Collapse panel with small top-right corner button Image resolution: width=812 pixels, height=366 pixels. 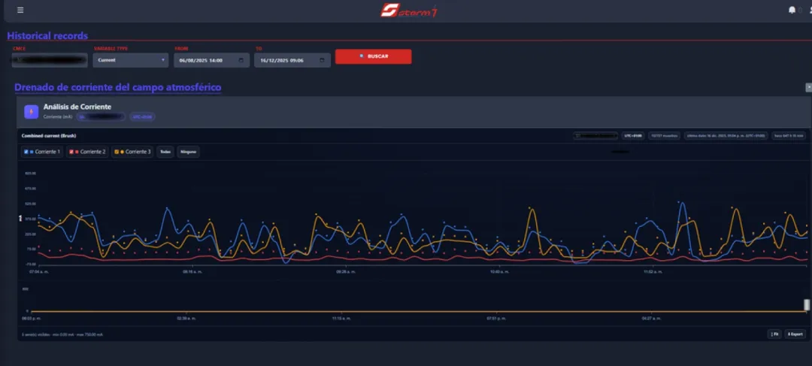808,87
